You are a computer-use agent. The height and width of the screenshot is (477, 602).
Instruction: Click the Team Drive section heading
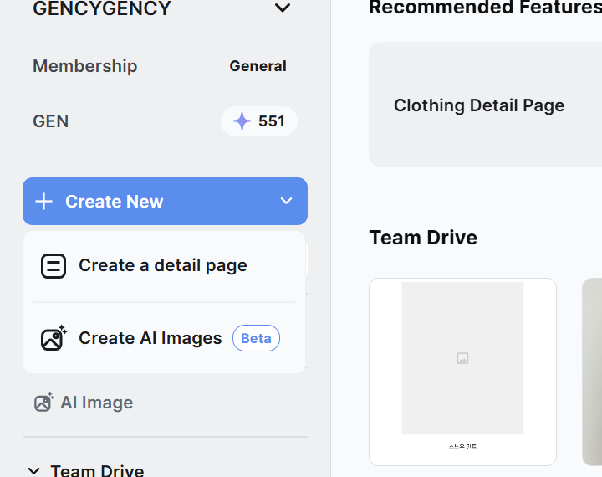[423, 238]
